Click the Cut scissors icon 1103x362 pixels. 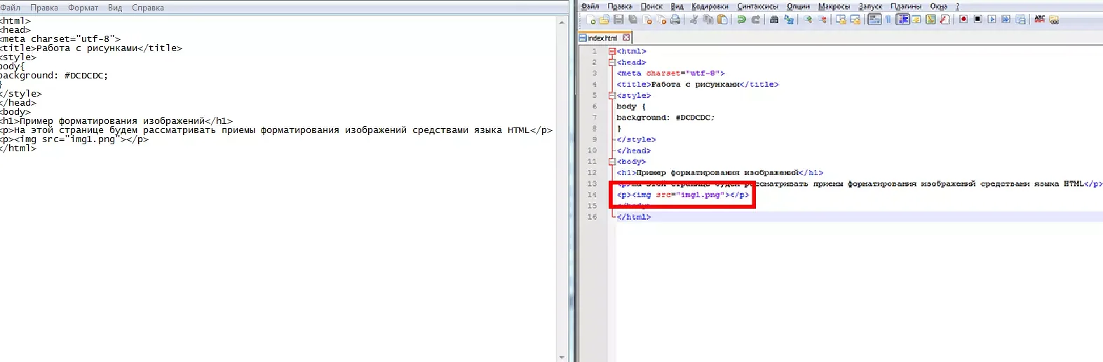pos(693,20)
